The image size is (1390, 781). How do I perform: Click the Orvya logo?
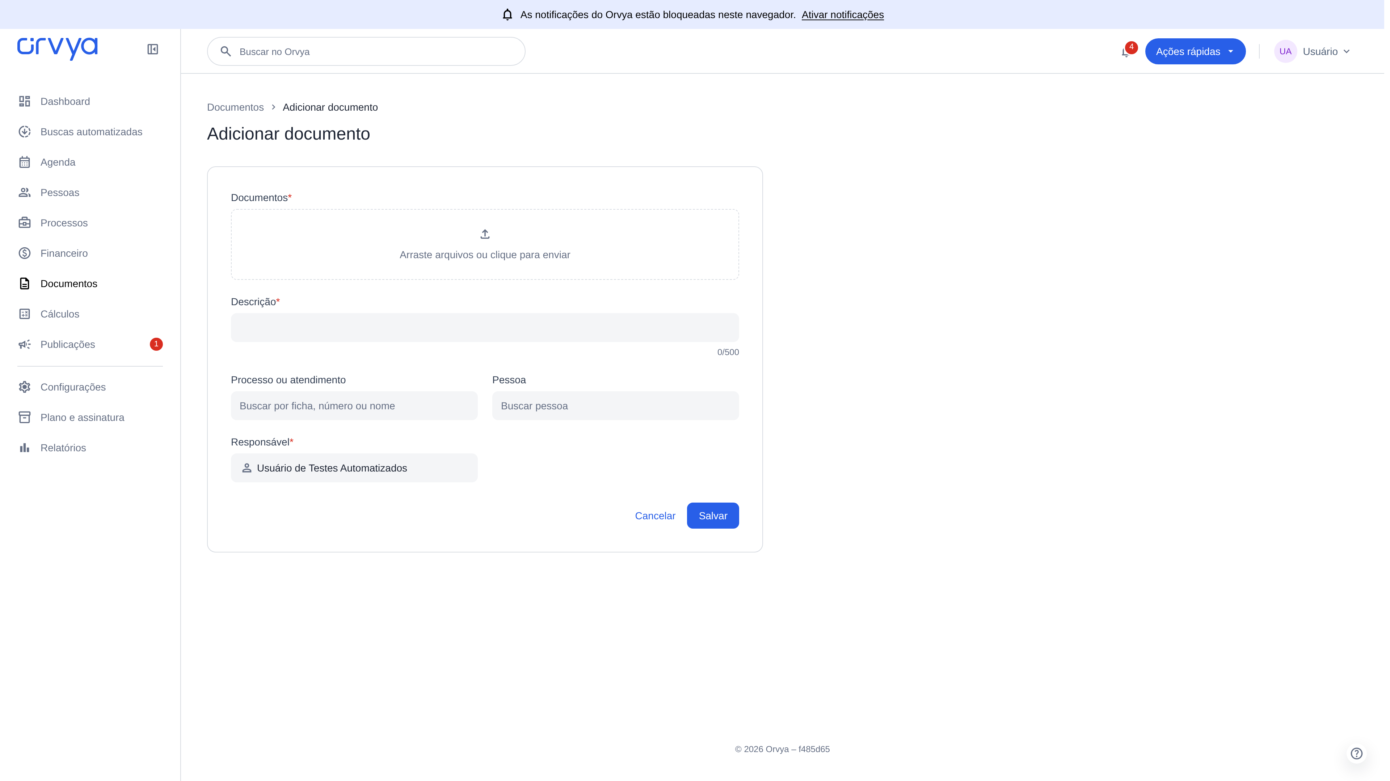57,48
